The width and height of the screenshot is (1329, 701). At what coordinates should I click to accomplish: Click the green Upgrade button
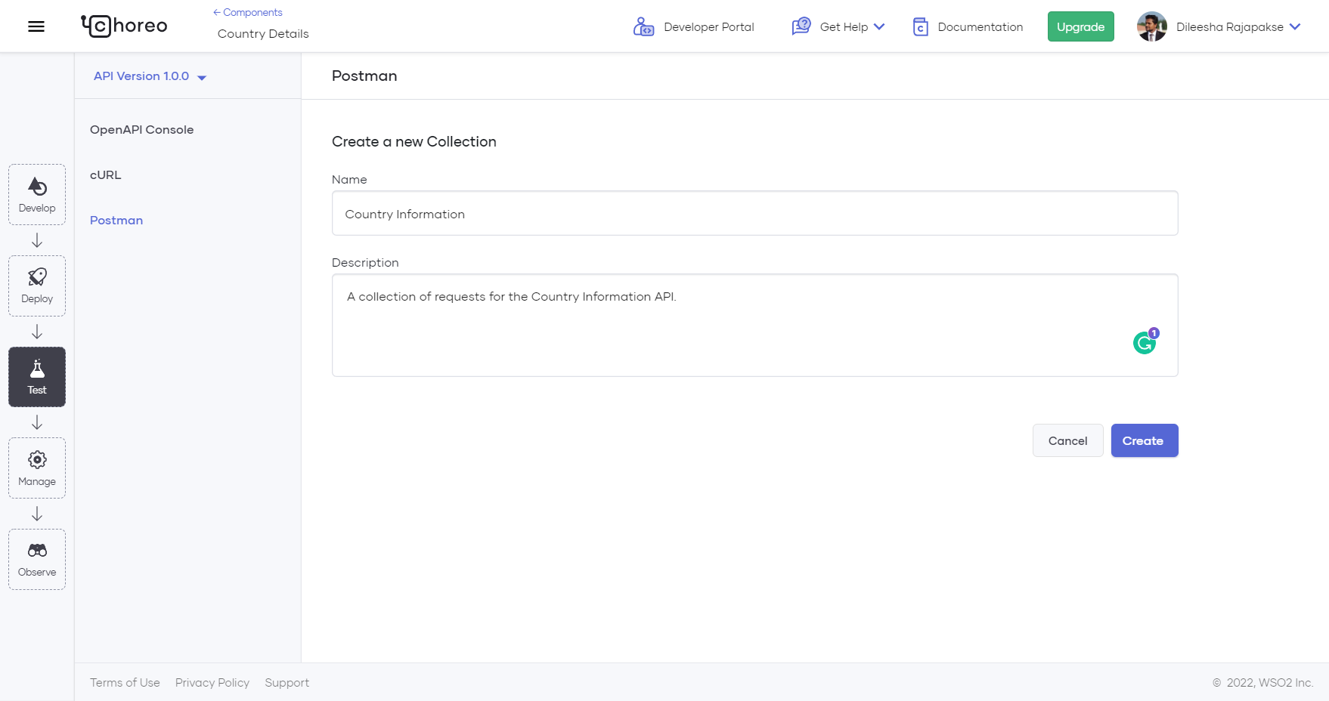(x=1080, y=26)
